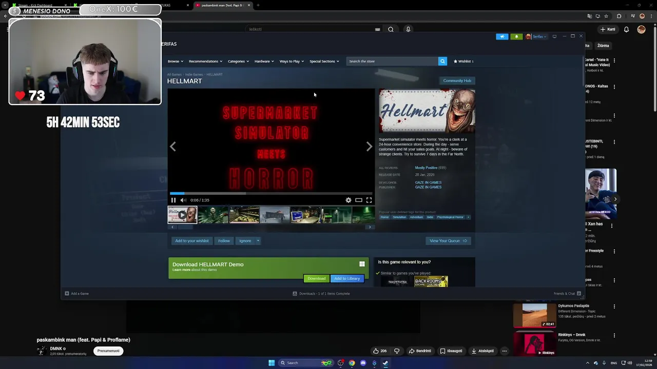Image resolution: width=657 pixels, height=369 pixels.
Task: Select the store shelves screenshot thumbnail
Action: (x=244, y=215)
